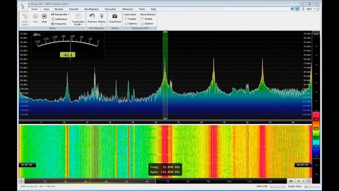Click the Airspy HF+ status bar text
339x191 pixels.
(38, 186)
